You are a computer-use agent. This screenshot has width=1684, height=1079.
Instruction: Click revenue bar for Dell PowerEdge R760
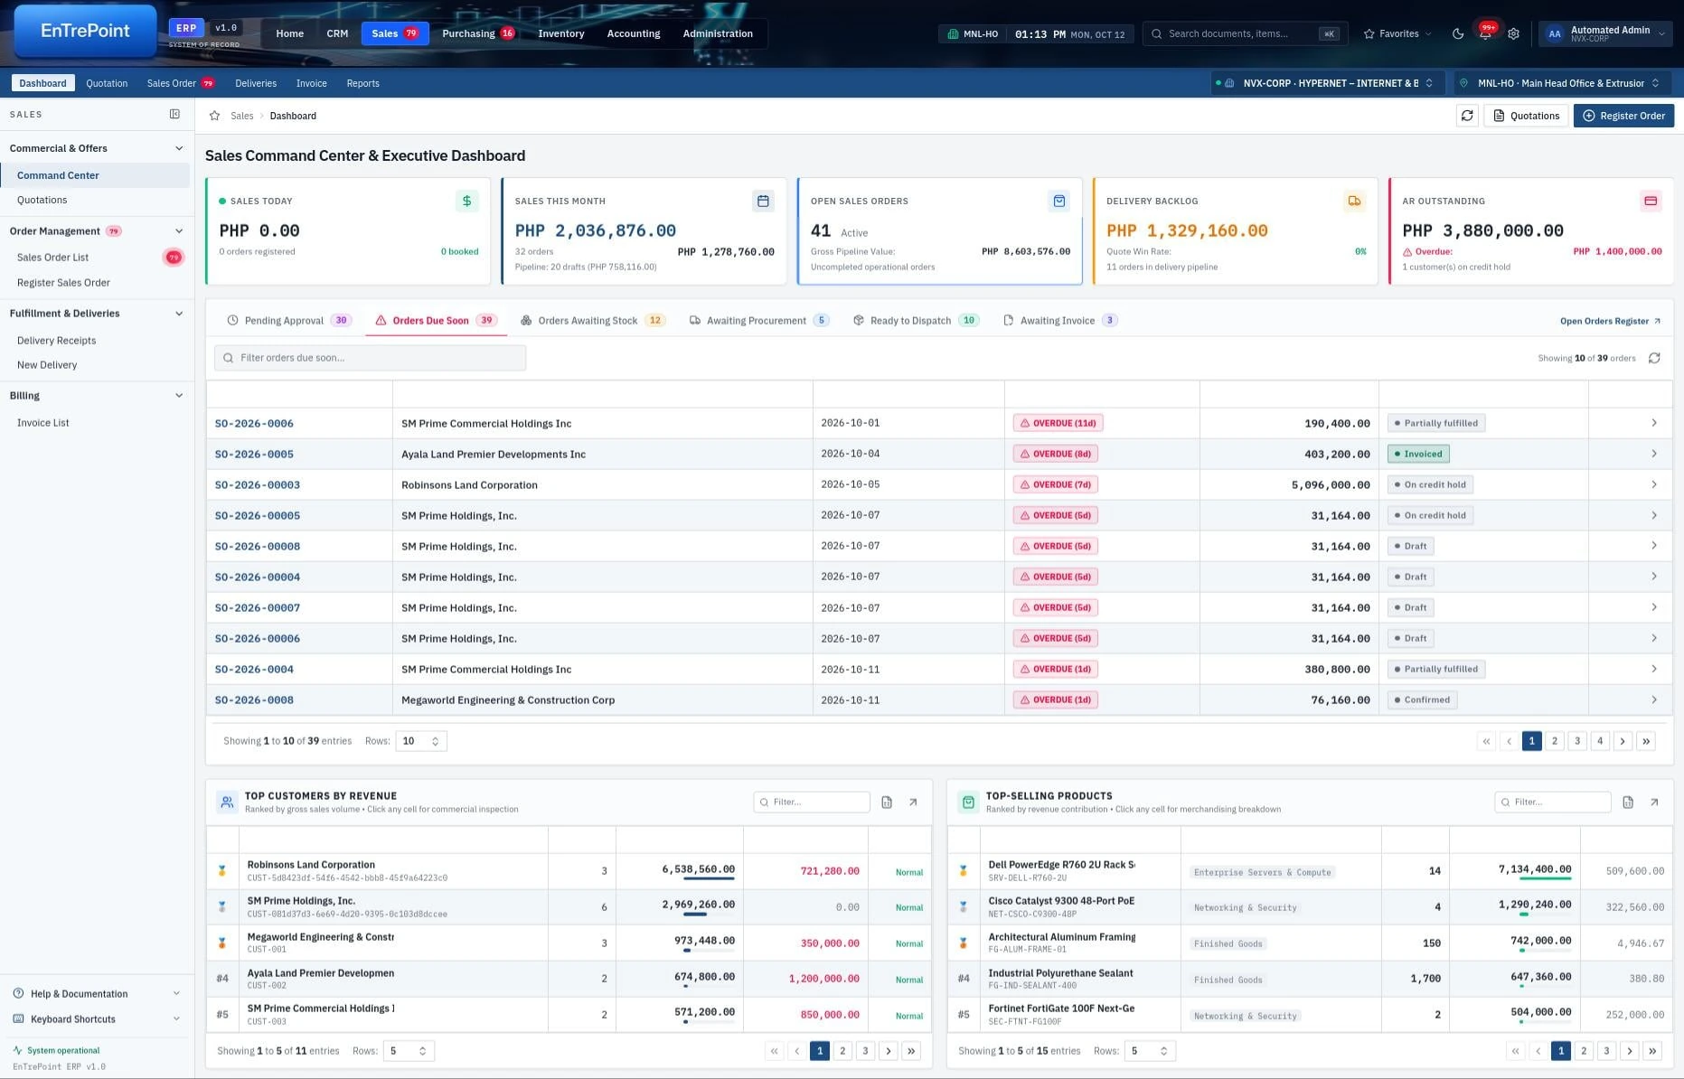tap(1546, 877)
